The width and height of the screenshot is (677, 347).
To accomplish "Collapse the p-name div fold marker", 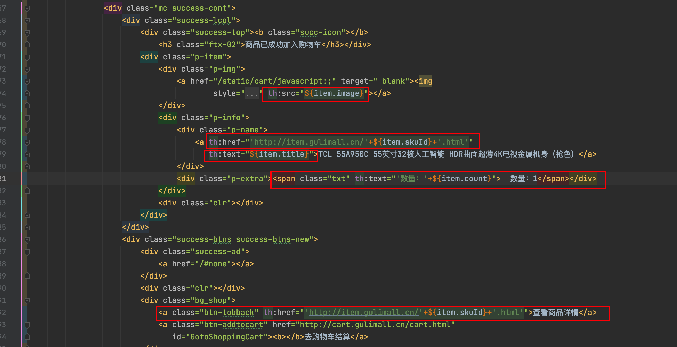I will [x=27, y=130].
